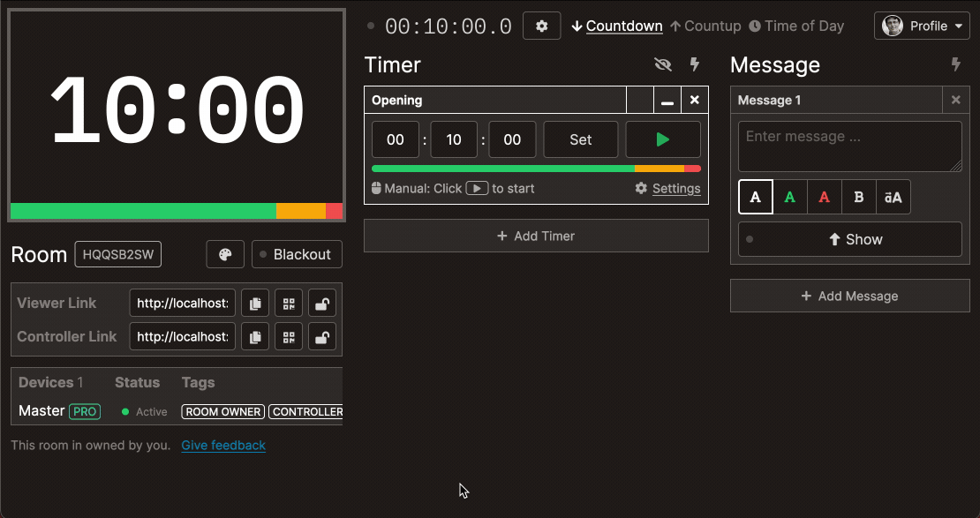
Task: Copy the Viewer Link
Action: pos(254,303)
